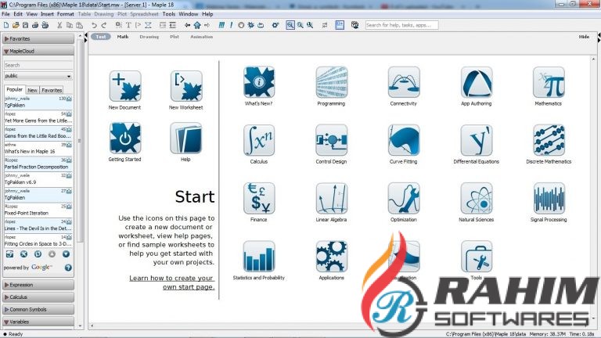This screenshot has width=601, height=338.
Task: Open the Discrete Mathematics abacus icon
Action: [x=549, y=140]
